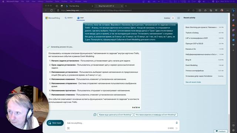
Task: Open Edge settings and more ellipsis
Action: [227, 10]
